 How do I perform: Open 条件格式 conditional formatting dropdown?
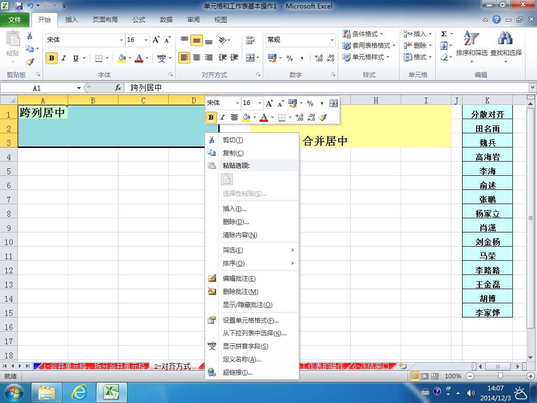[363, 34]
